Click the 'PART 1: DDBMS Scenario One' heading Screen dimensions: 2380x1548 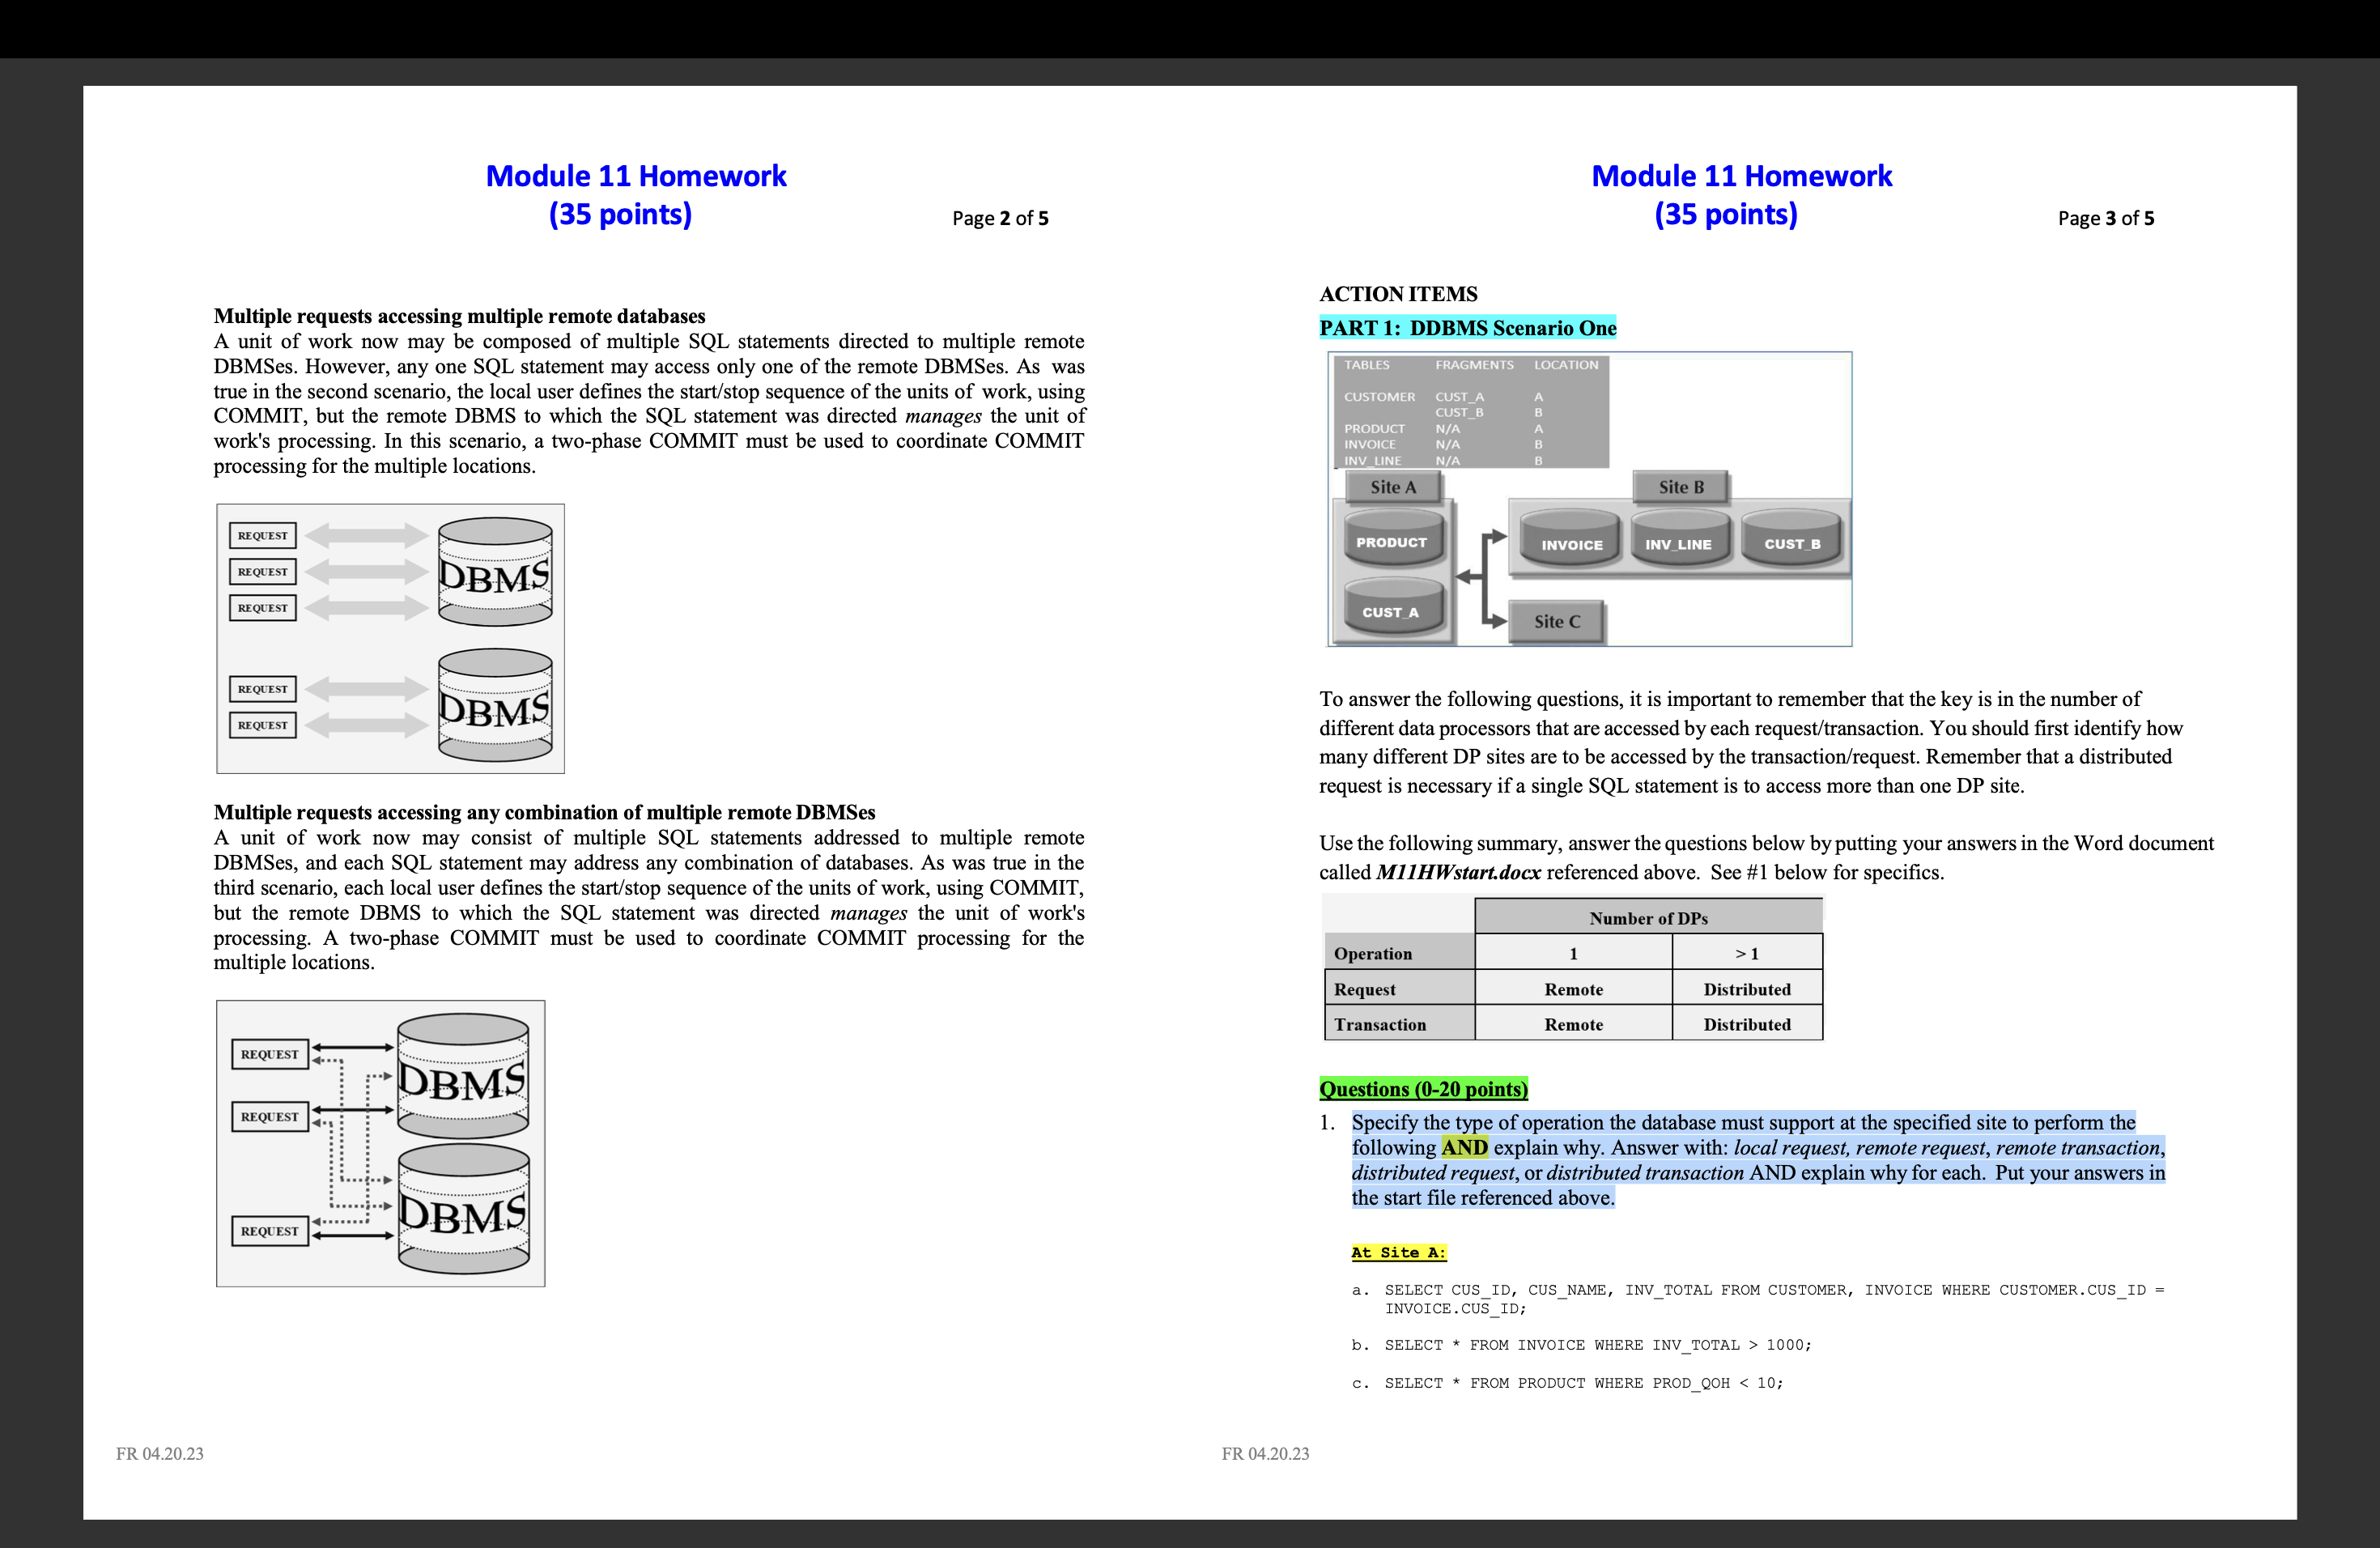point(1466,328)
